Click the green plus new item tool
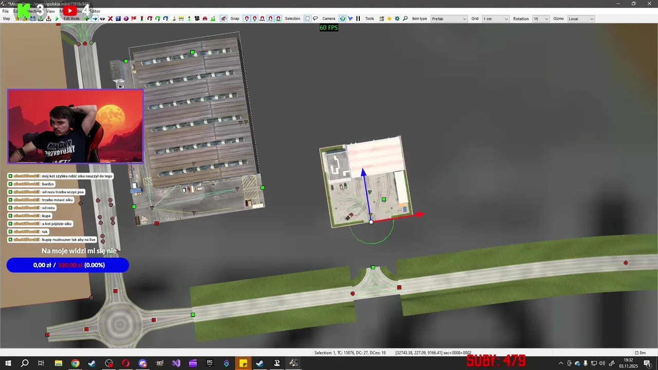658x370 pixels. pos(87,18)
